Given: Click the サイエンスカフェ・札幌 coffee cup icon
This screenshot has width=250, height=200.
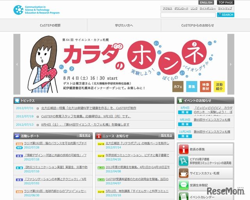Looking at the screenshot, I should tap(184, 173).
